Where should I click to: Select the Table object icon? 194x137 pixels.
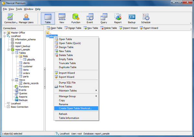(x=48, y=18)
